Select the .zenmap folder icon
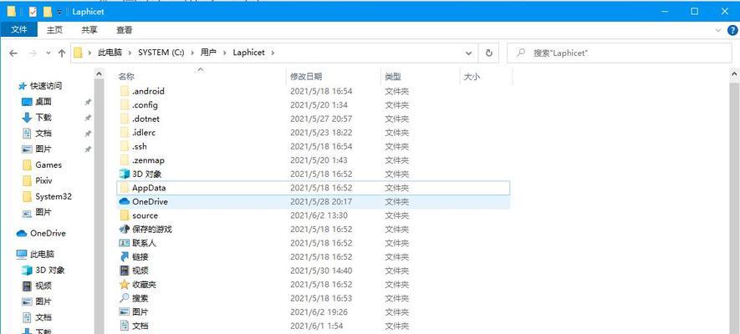 (x=124, y=160)
